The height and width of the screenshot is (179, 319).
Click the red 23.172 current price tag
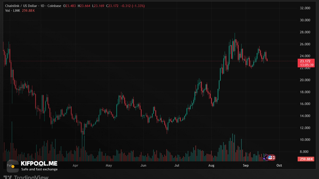click(306, 61)
